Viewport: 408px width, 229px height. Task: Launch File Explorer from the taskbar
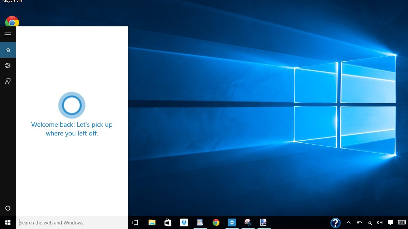pos(152,223)
